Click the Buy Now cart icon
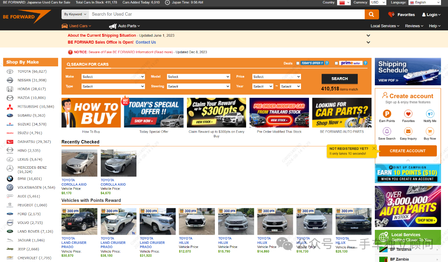 (x=430, y=131)
